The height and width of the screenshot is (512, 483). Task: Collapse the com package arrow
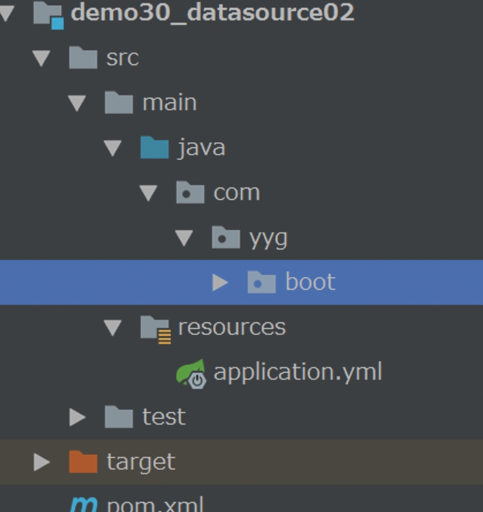click(148, 193)
